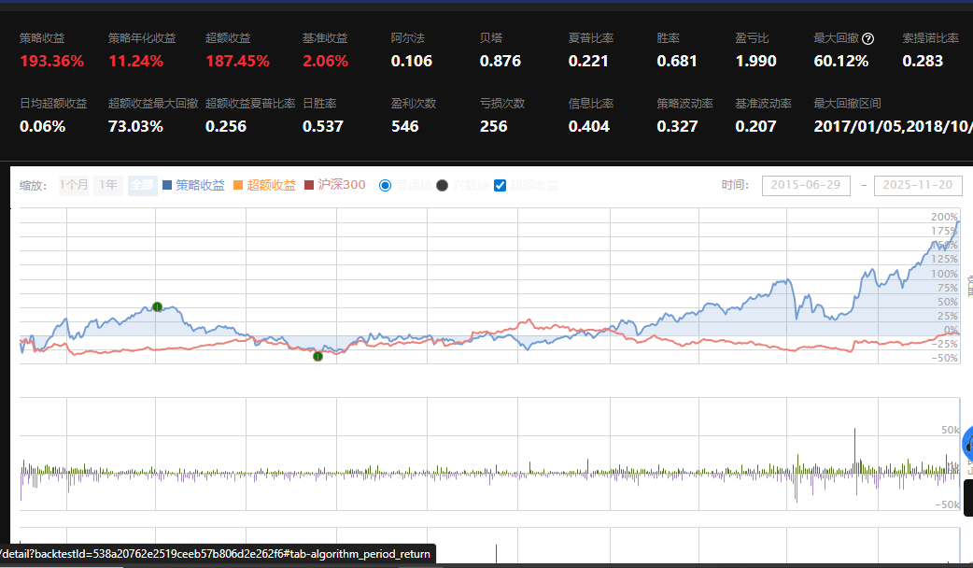Viewport: 973px width, 568px height.
Task: Click the 策略收益 193.36% value
Action: point(51,62)
